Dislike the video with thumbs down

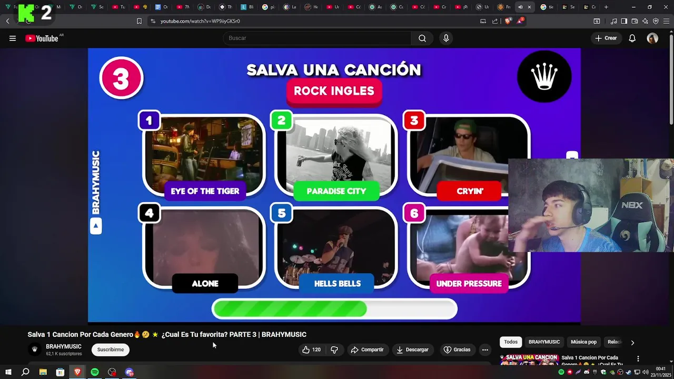(x=334, y=350)
